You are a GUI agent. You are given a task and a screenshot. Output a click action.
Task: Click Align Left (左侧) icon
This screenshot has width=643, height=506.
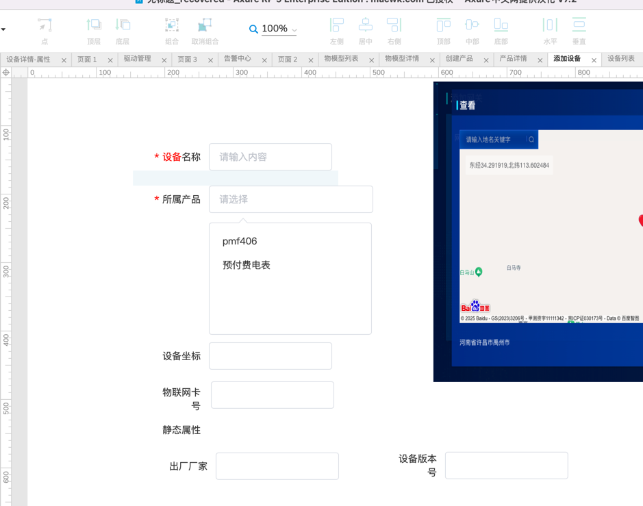[x=337, y=26]
